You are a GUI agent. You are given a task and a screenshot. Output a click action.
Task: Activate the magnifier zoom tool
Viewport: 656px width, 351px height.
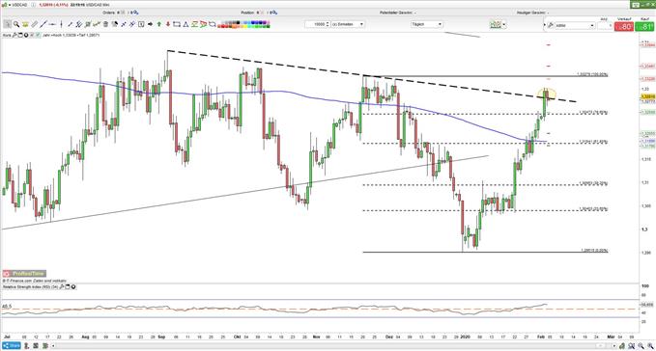click(x=16, y=24)
